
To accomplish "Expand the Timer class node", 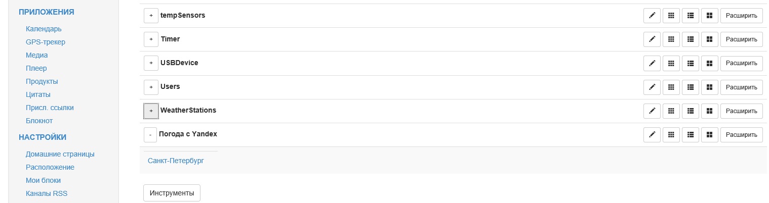I will (x=151, y=39).
